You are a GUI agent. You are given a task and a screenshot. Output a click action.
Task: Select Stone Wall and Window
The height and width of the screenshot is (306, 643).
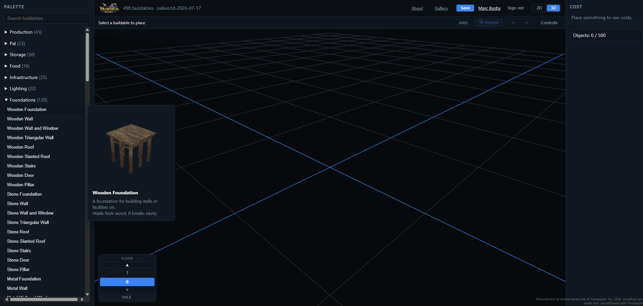(x=30, y=213)
